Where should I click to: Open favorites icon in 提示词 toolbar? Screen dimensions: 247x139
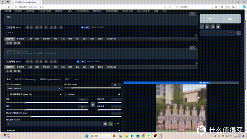point(41,27)
